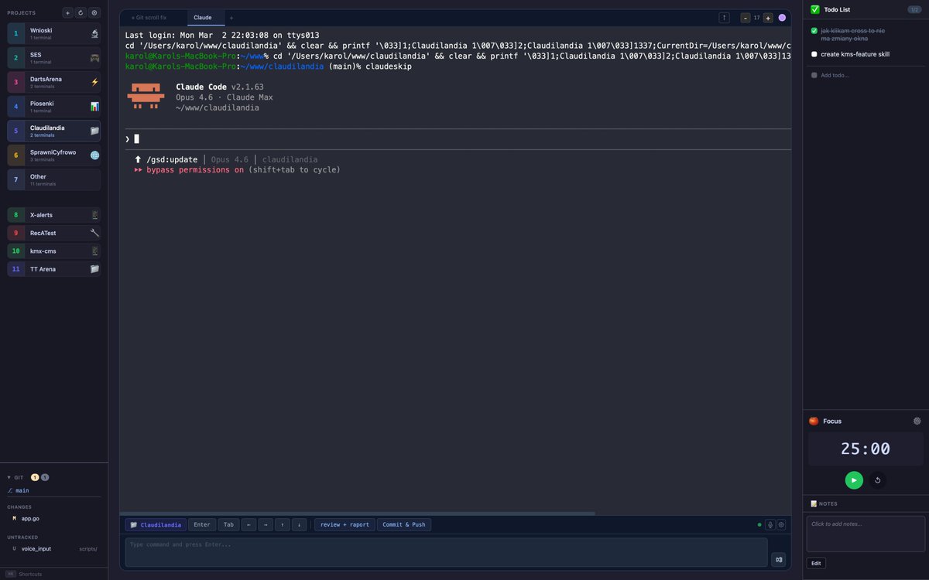Click into the command input field

(x=447, y=552)
